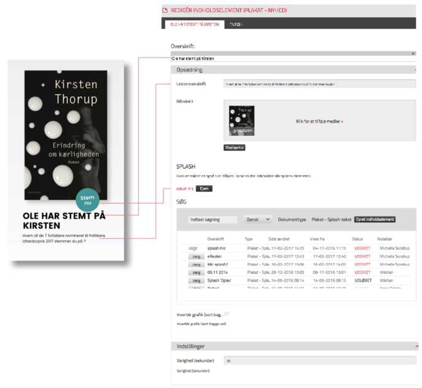Open the Tilføj tab
422x388 pixels.
point(236,25)
